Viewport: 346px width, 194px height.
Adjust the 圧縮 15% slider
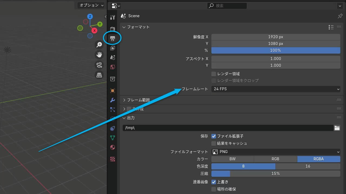coord(275,174)
